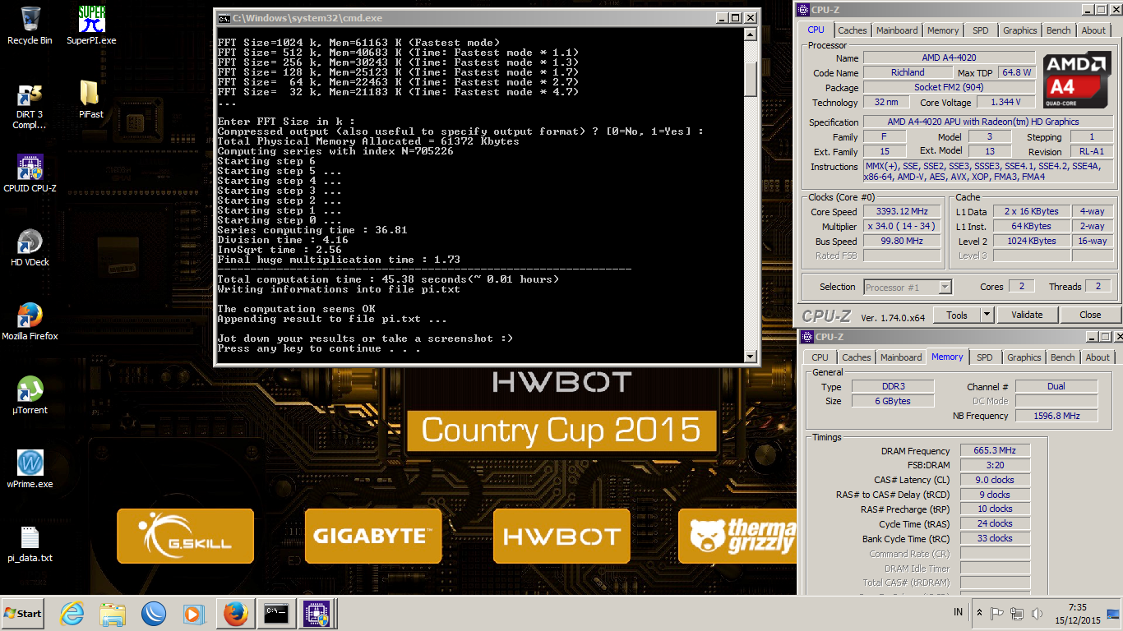
Task: Select the wPrime.exe desktop icon
Action: [x=30, y=468]
